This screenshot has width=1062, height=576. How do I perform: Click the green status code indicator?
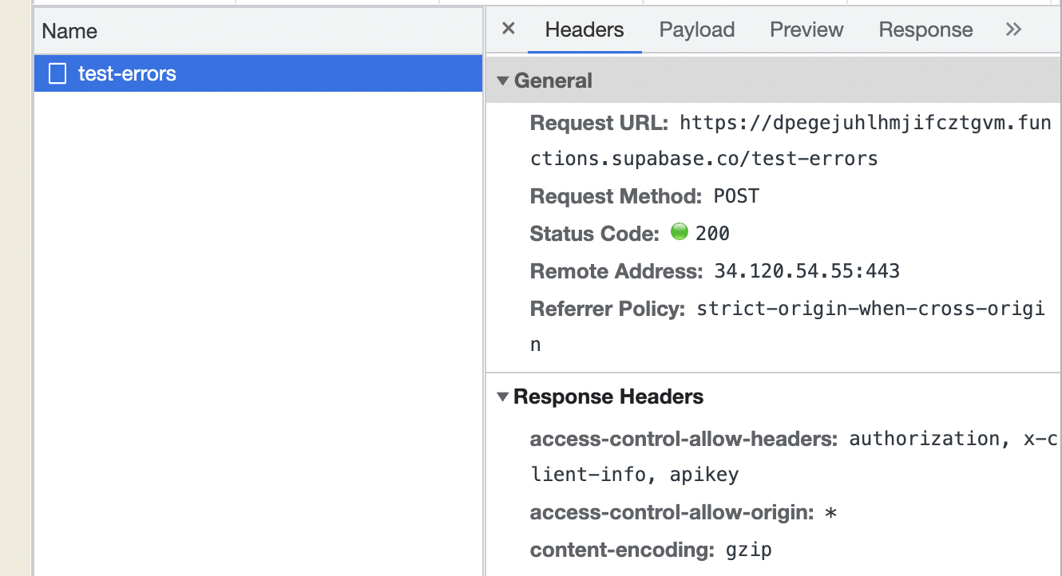pos(680,233)
